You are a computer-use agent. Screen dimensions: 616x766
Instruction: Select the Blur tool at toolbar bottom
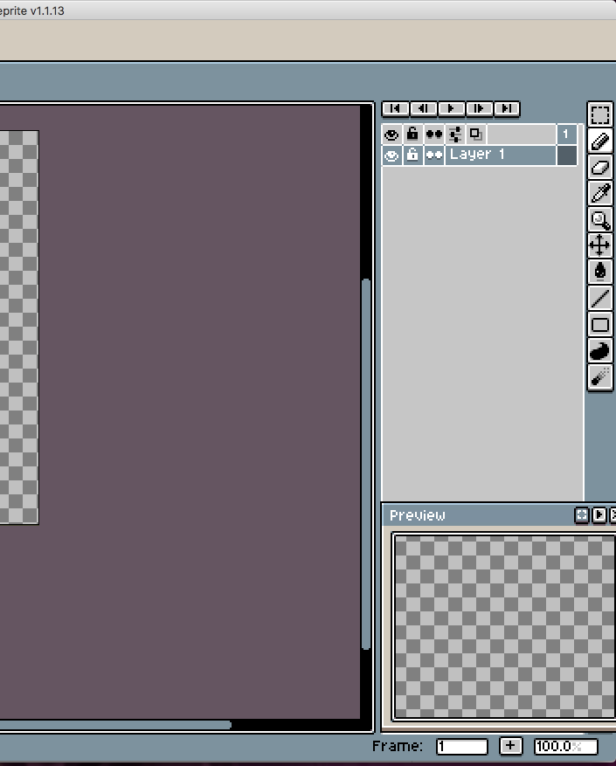[x=600, y=377]
